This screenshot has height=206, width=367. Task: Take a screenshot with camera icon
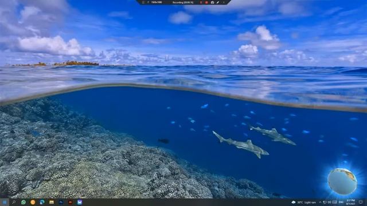[212, 2]
